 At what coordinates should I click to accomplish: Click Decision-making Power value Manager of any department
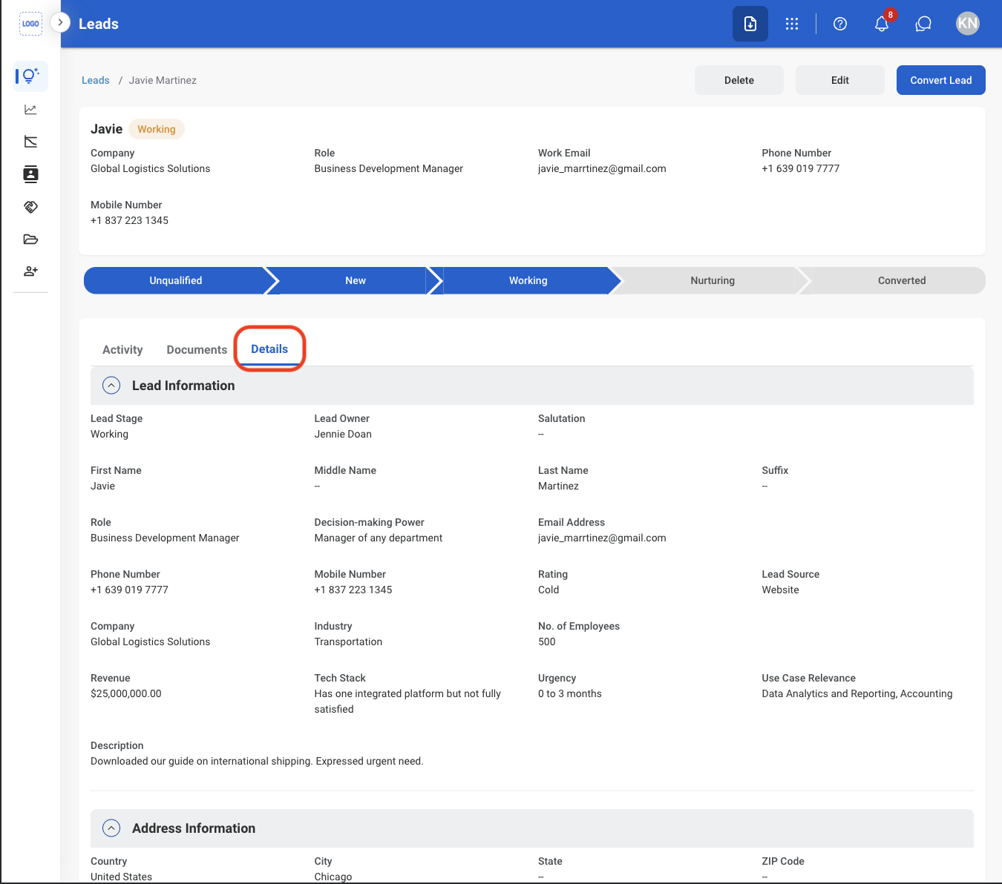(378, 538)
